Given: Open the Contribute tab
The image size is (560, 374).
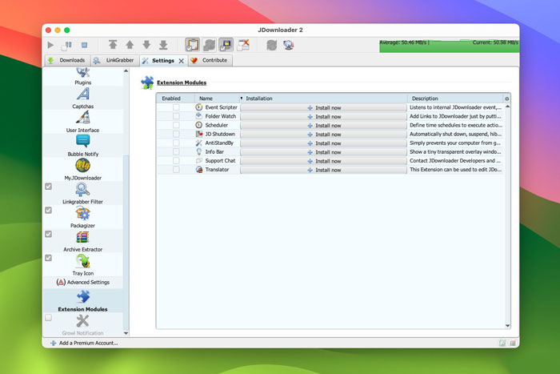Looking at the screenshot, I should [210, 60].
